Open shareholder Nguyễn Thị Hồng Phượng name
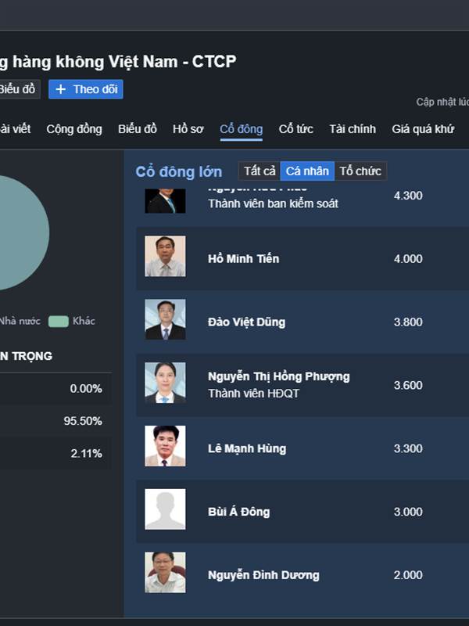This screenshot has height=626, width=469. (x=279, y=376)
